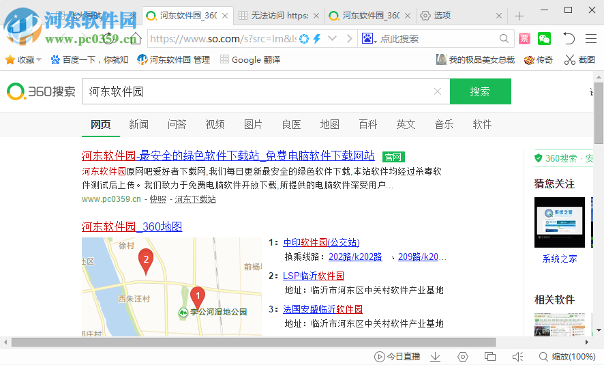Open 我的极品美女总裁 bookmark

click(475, 60)
